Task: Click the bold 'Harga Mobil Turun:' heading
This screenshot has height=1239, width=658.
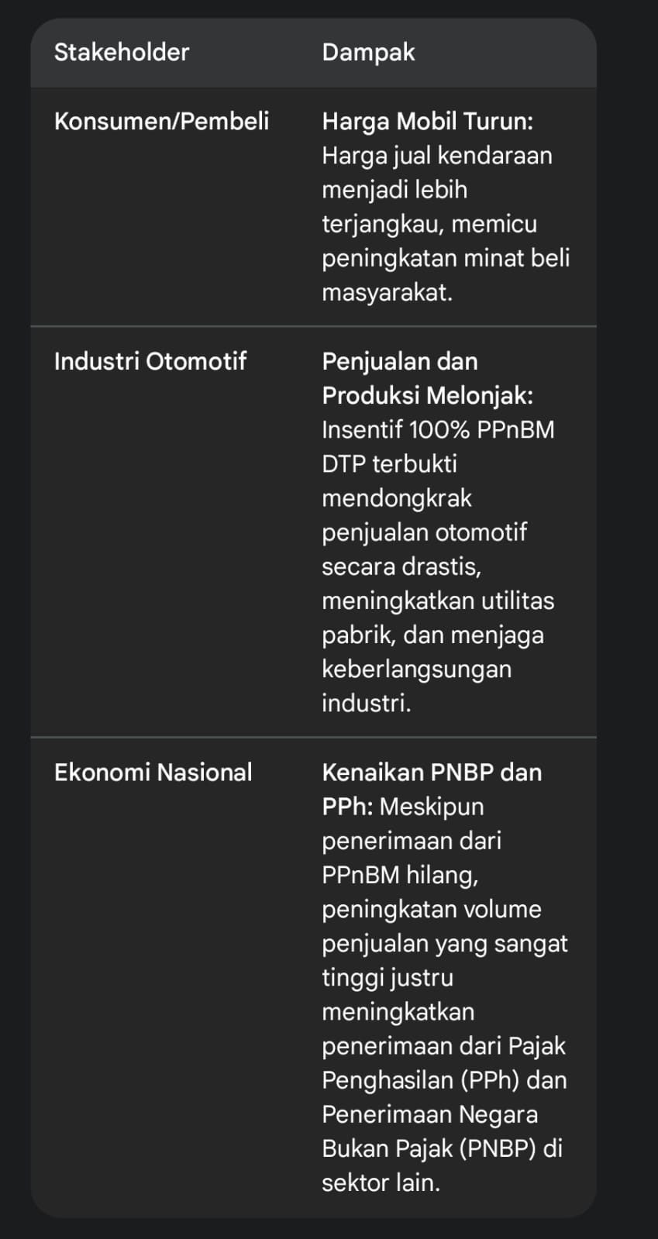Action: click(427, 121)
